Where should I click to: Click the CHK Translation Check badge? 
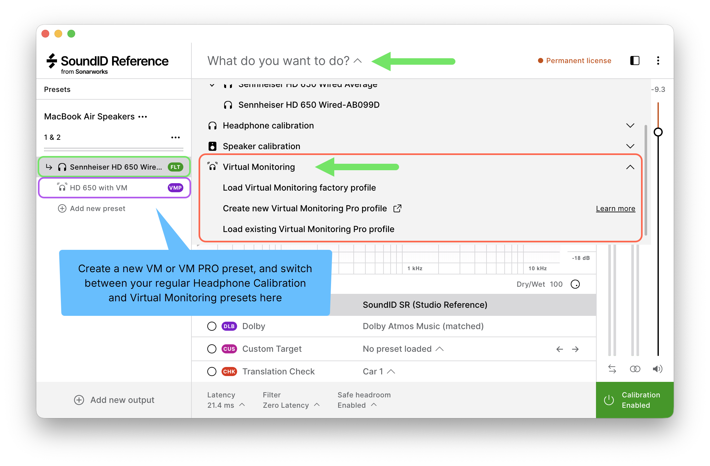coord(229,372)
